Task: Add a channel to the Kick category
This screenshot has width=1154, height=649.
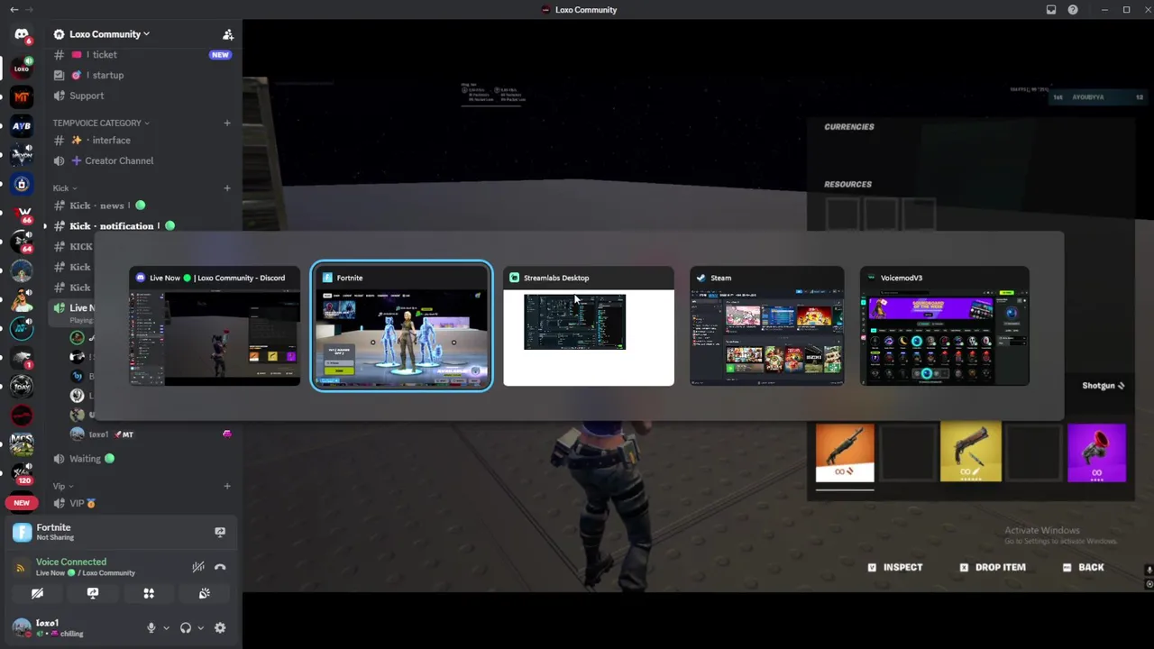Action: point(227,188)
